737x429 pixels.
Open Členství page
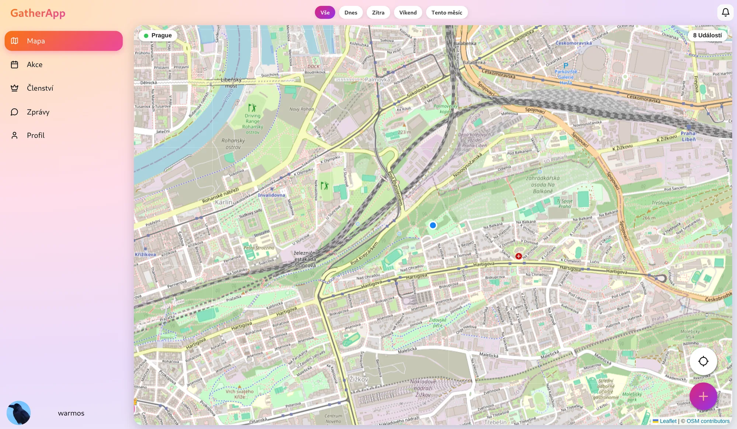point(63,88)
